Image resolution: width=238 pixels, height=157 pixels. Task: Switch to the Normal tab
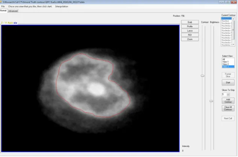point(3,11)
